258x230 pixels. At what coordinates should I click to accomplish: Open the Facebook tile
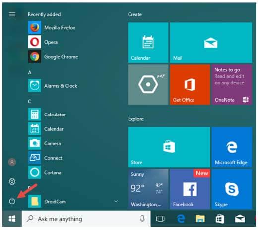click(190, 189)
